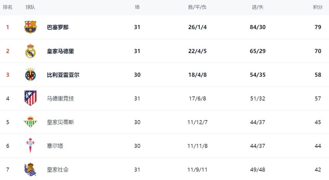This screenshot has width=329, height=180.
Task: Click the Celta Vigo crest icon
Action: point(30,146)
